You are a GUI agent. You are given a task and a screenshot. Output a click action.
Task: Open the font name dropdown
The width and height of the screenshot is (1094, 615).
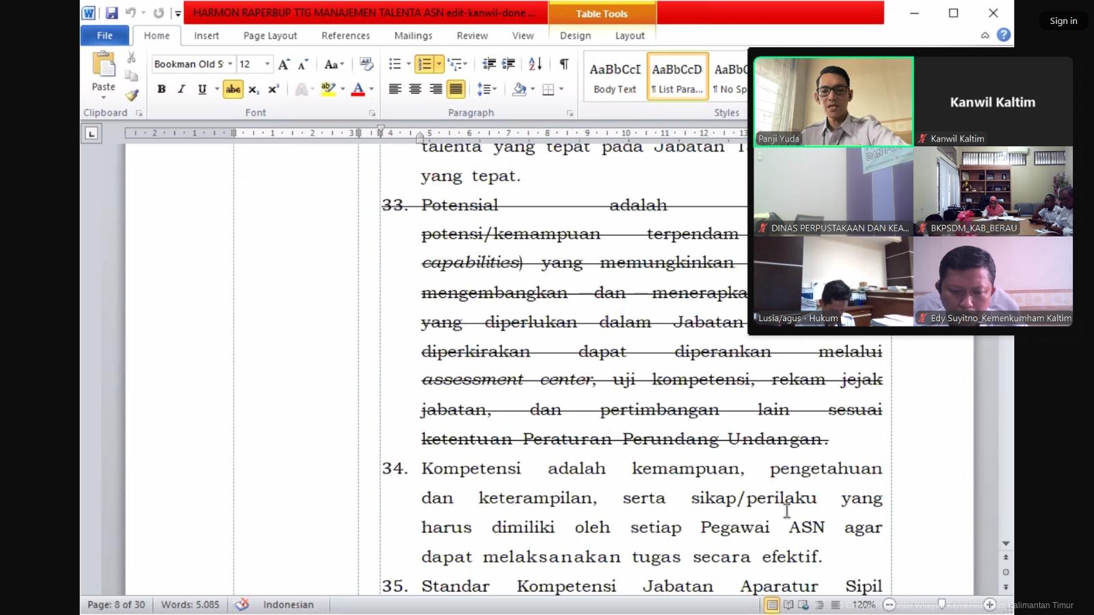pos(230,64)
